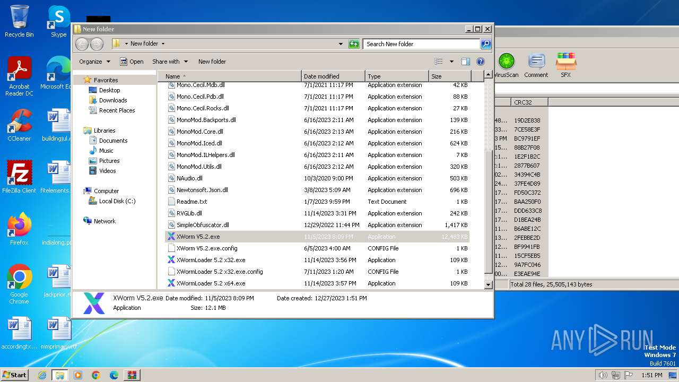Open Videos library in navigation pane
This screenshot has height=382, width=679.
(107, 171)
